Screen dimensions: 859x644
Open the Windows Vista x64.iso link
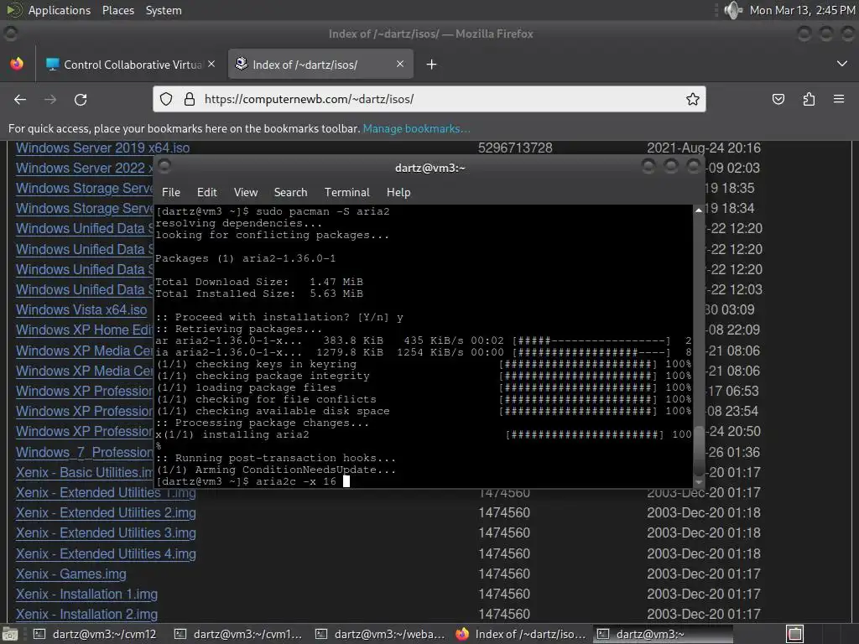click(x=81, y=310)
